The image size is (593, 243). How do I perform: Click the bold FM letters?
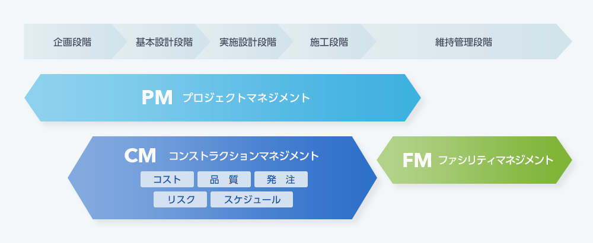[417, 161]
